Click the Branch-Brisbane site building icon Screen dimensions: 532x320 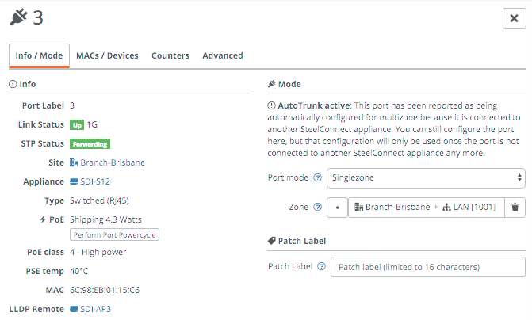pyautogui.click(x=75, y=162)
